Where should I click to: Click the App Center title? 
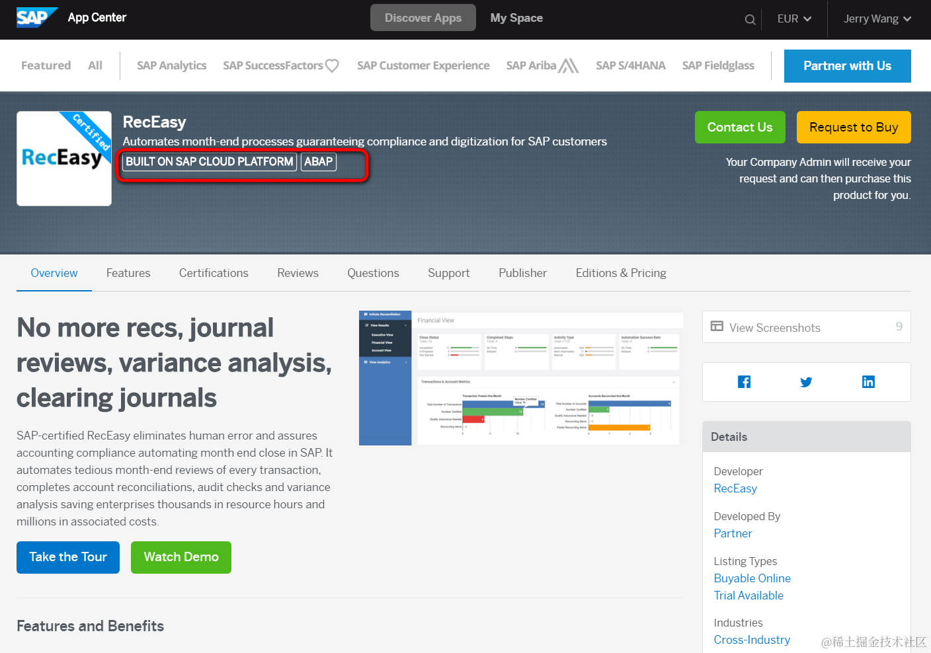pos(97,18)
